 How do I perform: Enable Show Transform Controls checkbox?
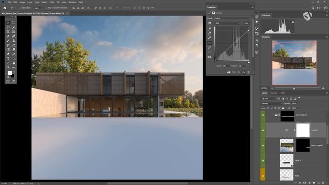point(47,8)
